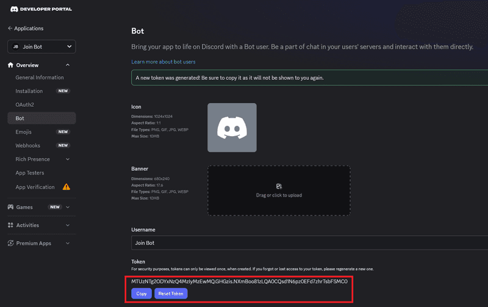Image resolution: width=488 pixels, height=307 pixels.
Task: Open the Webhooks page
Action: click(x=27, y=145)
